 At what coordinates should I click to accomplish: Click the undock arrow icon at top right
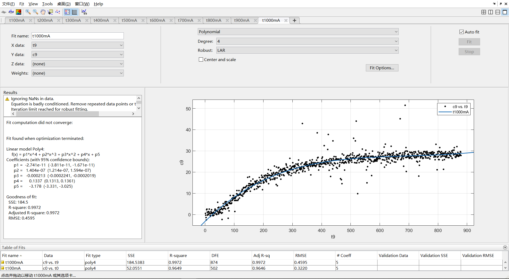(501, 4)
